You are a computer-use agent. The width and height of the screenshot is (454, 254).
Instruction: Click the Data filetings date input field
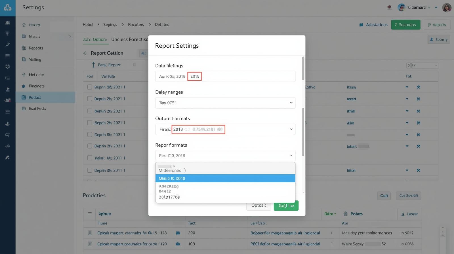(x=247, y=77)
